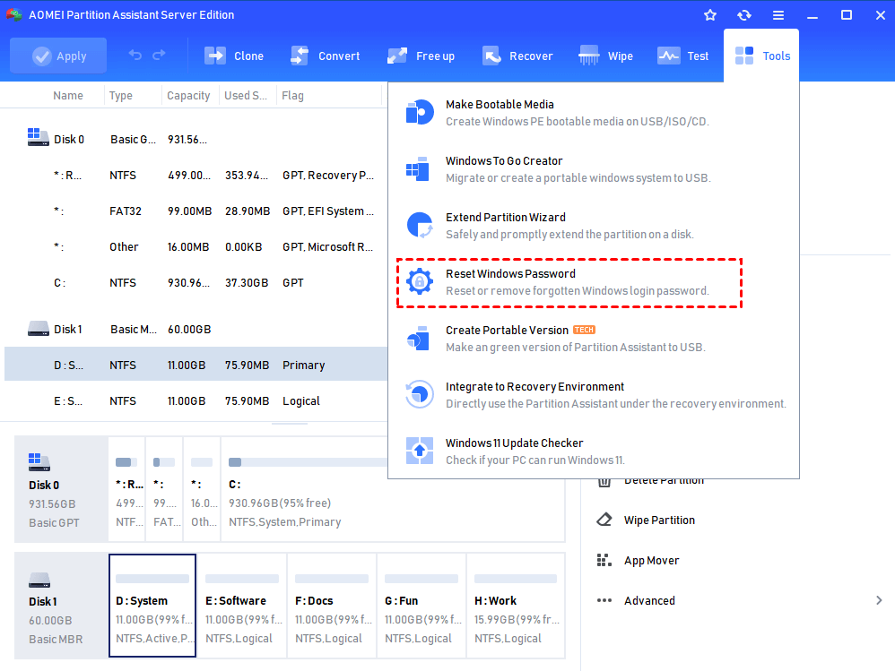
Task: Open the Wipe toolbar menu
Action: click(605, 56)
